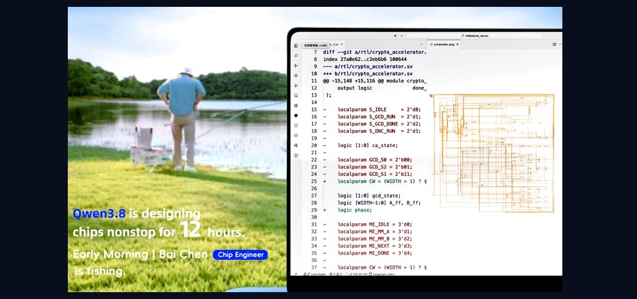This screenshot has height=299, width=637.
Task: Click the '@@ -15,148 +15,116 @@ module' hunk header
Action: (x=375, y=81)
